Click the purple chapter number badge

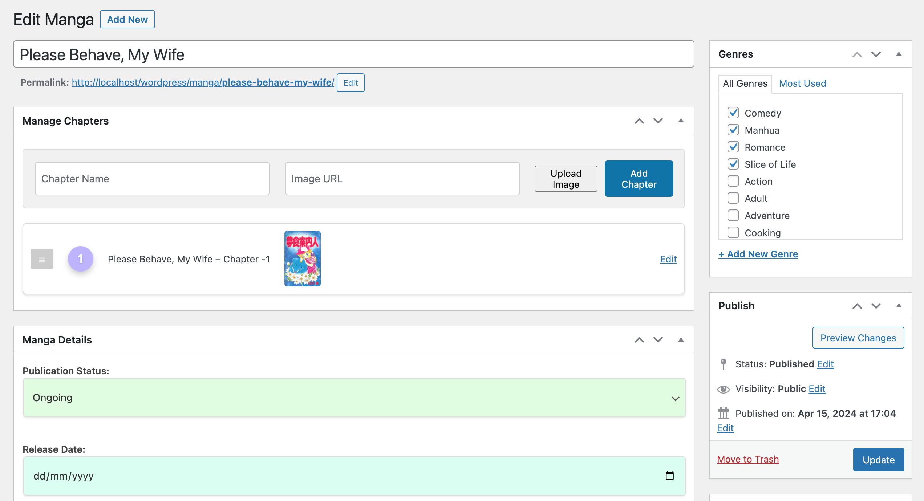coord(81,259)
